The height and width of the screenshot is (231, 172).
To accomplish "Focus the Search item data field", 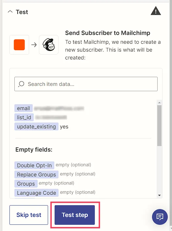I will (86, 84).
